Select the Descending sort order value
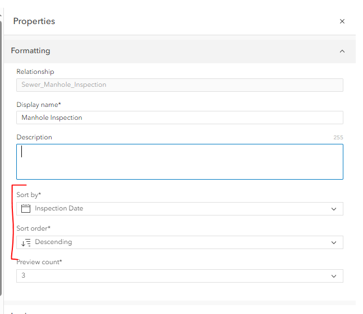Screen dimensions: 363x314 [x=53, y=242]
